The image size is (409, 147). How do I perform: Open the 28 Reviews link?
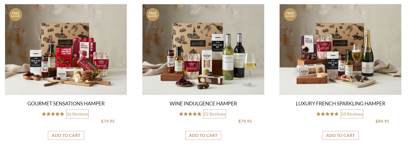click(x=352, y=114)
